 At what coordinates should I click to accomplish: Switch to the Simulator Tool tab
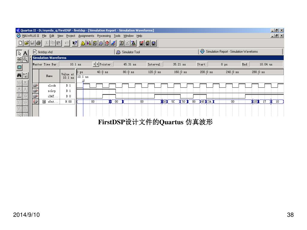click(156, 52)
